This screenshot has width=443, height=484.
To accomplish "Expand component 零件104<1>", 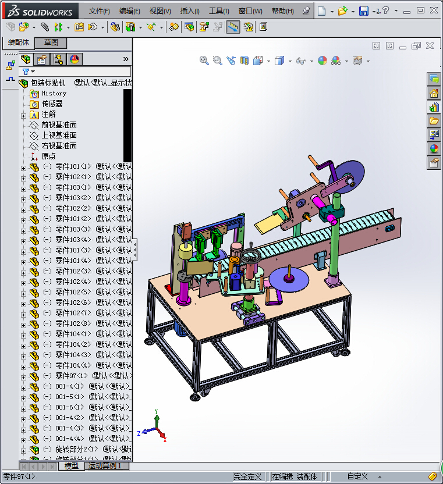I will click(23, 336).
